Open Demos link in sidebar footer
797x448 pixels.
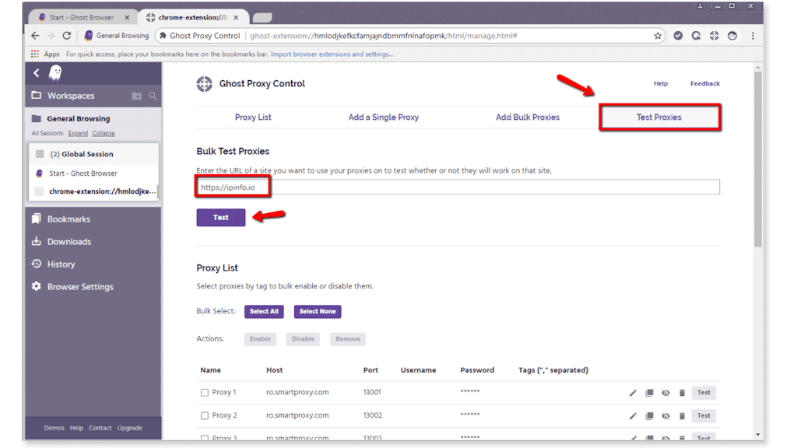click(54, 429)
